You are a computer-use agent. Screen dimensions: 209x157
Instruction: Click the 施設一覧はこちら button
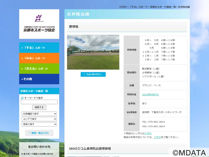pos(39,133)
